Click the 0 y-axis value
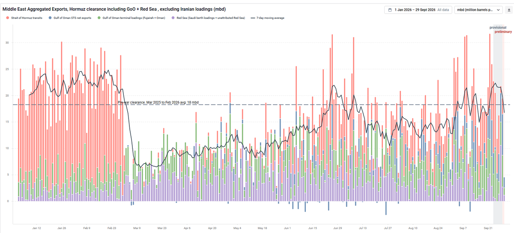 (8, 201)
